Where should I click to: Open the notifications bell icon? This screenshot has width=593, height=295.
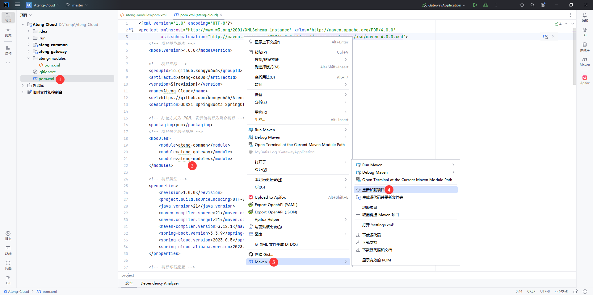click(585, 17)
